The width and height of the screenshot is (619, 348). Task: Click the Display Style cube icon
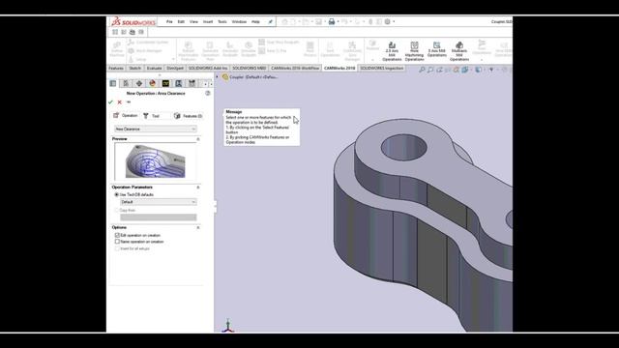[478, 70]
